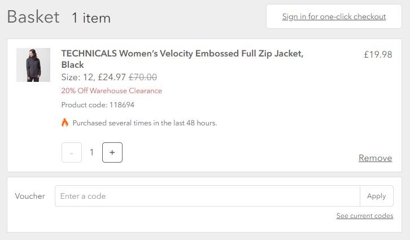Open the TECHNICALS Velocity jacket product title

tap(182, 59)
